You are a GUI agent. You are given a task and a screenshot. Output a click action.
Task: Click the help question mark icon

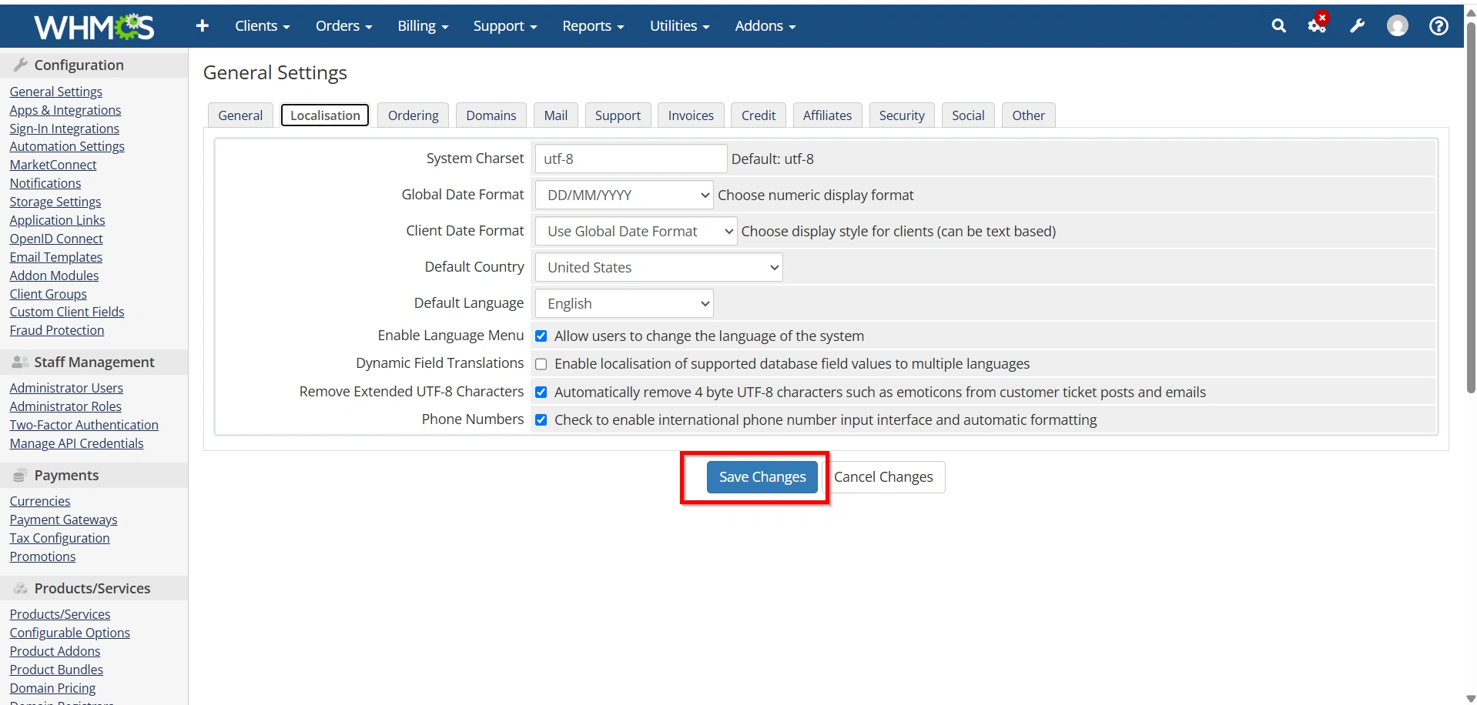click(x=1438, y=26)
